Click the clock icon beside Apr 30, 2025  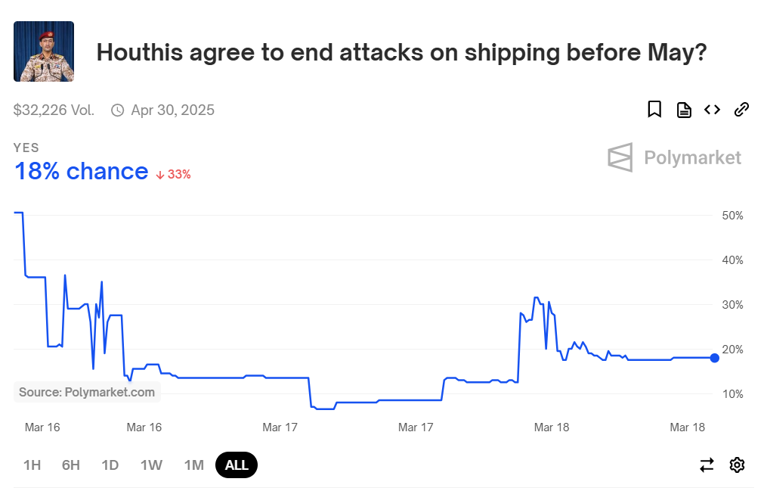(117, 110)
